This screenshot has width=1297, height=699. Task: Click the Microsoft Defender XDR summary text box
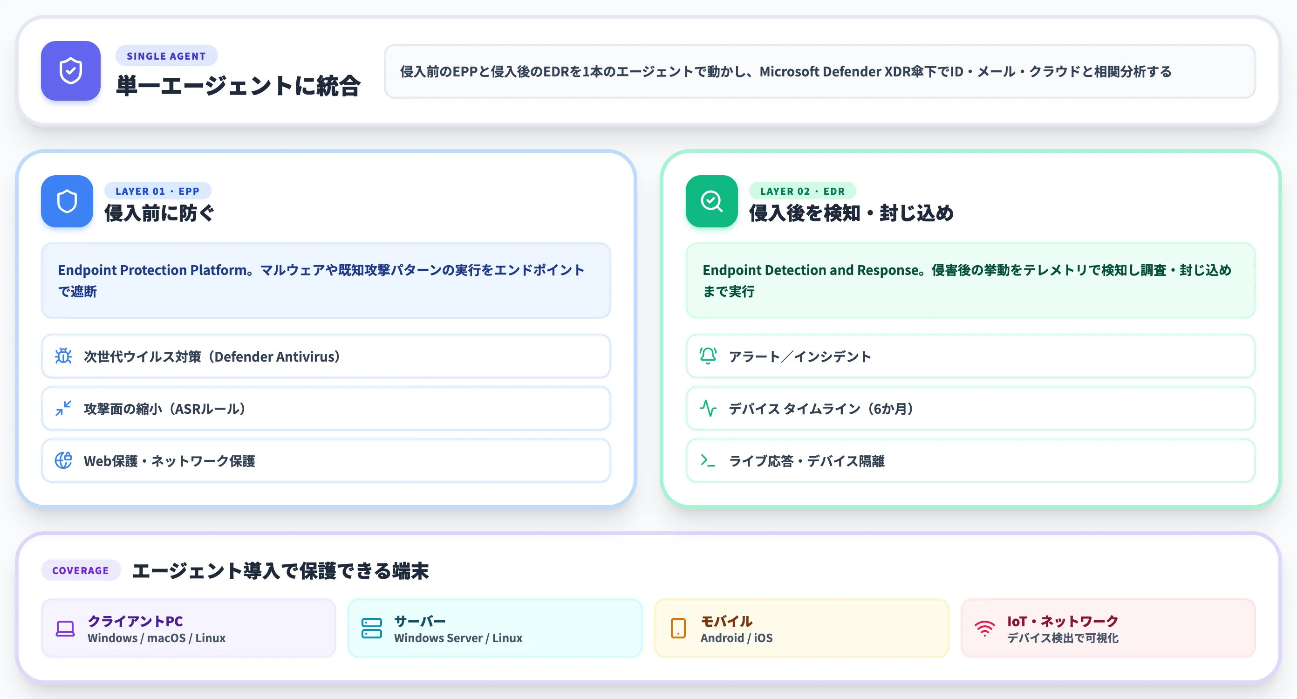click(819, 71)
